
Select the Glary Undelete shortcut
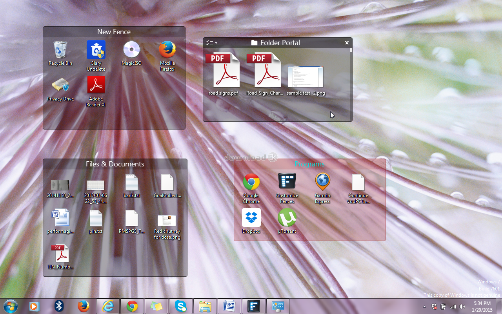click(96, 55)
